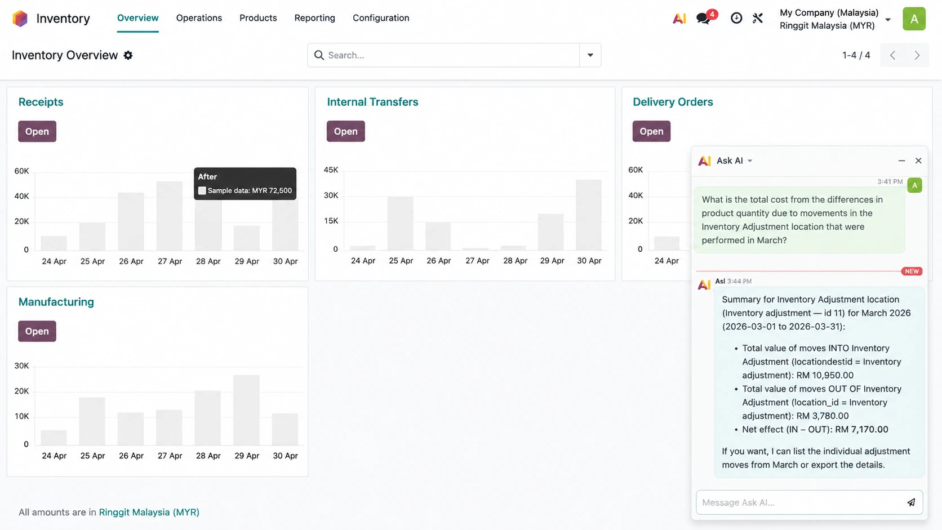
Task: Click the 'Net effect (IN – OUT): RM 7,170.00' line
Action: (x=815, y=429)
